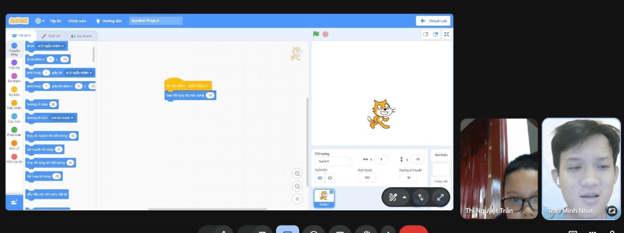The image size is (624, 233).
Task: Show the sprite with the eye icon
Action: click(x=320, y=178)
